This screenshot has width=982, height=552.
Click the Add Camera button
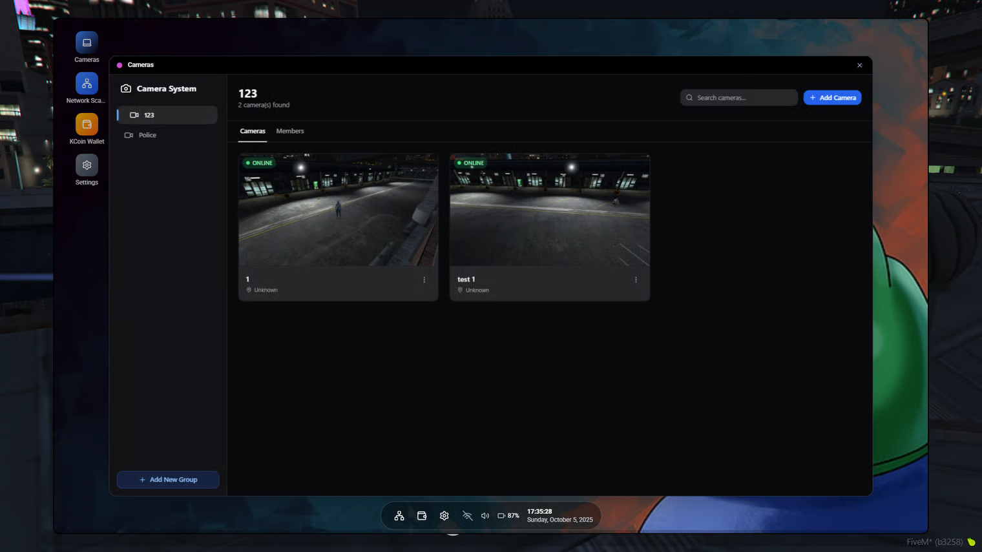point(832,97)
